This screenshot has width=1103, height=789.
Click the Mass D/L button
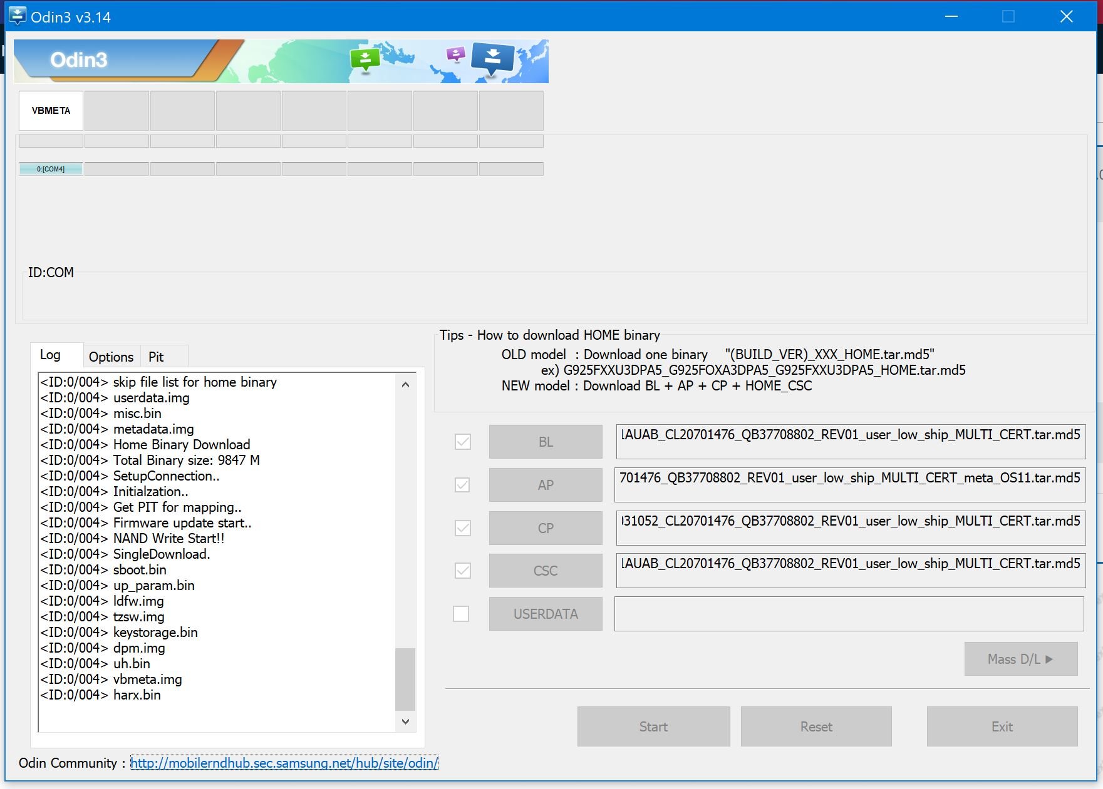pyautogui.click(x=1021, y=659)
